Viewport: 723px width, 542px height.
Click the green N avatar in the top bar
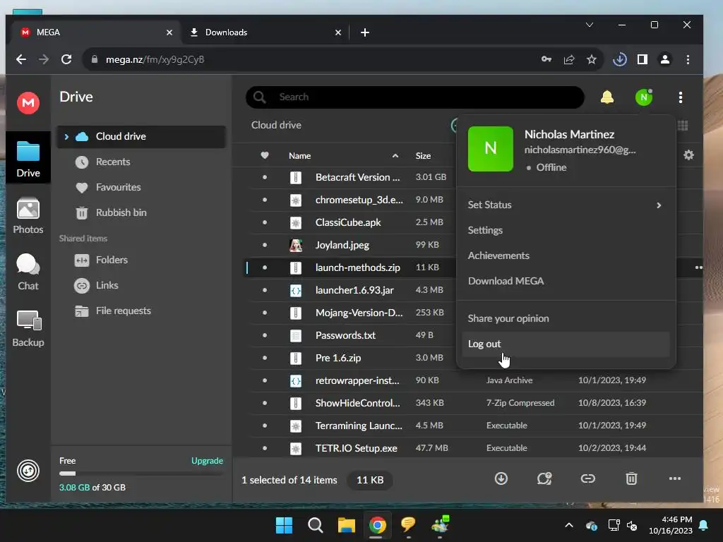643,97
